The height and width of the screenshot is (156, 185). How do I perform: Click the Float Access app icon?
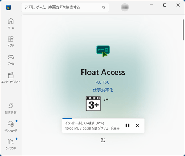[103, 51]
